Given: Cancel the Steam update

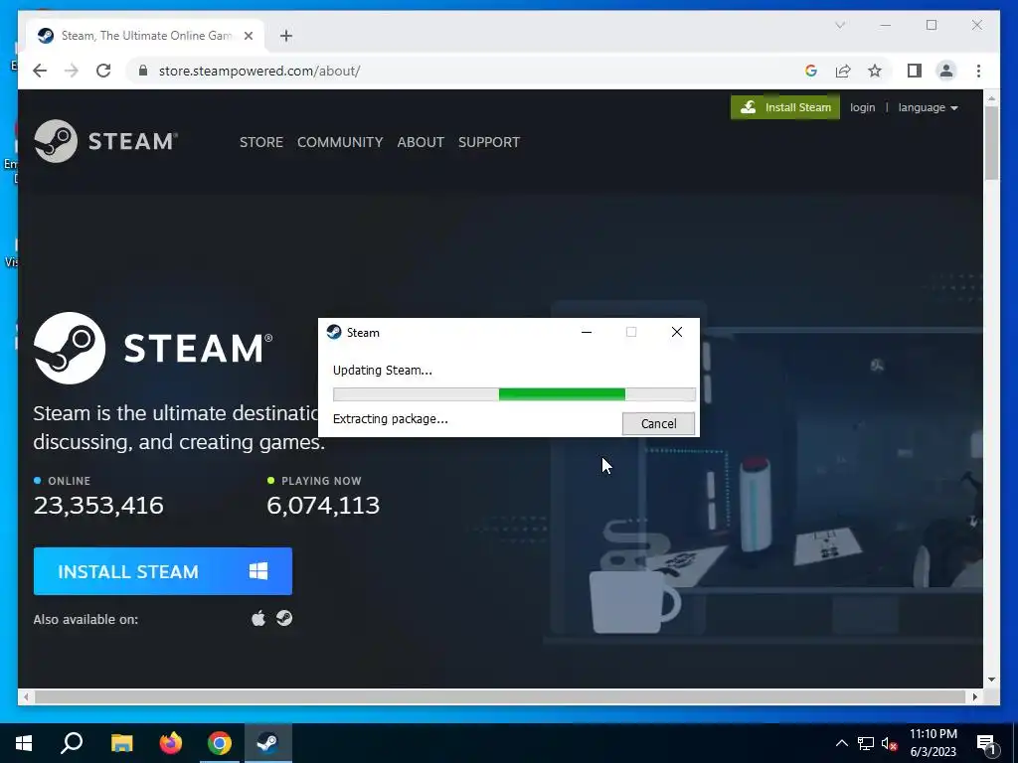Looking at the screenshot, I should click(658, 423).
